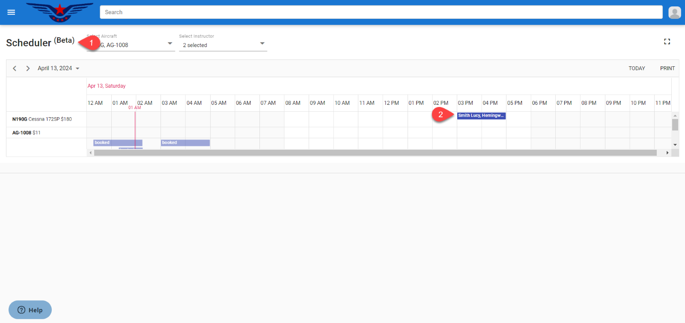Select the N190G Cessna 172SP row
This screenshot has width=685, height=323.
[42, 119]
